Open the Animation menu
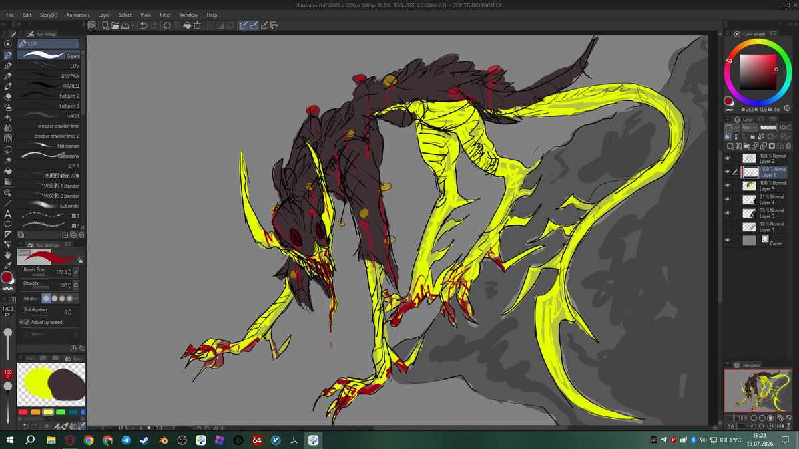The image size is (799, 449). [77, 15]
